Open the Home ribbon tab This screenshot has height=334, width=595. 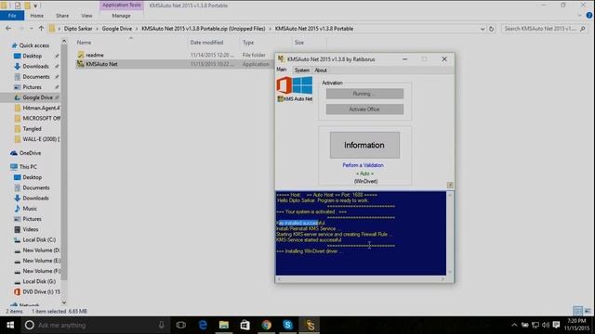point(37,16)
